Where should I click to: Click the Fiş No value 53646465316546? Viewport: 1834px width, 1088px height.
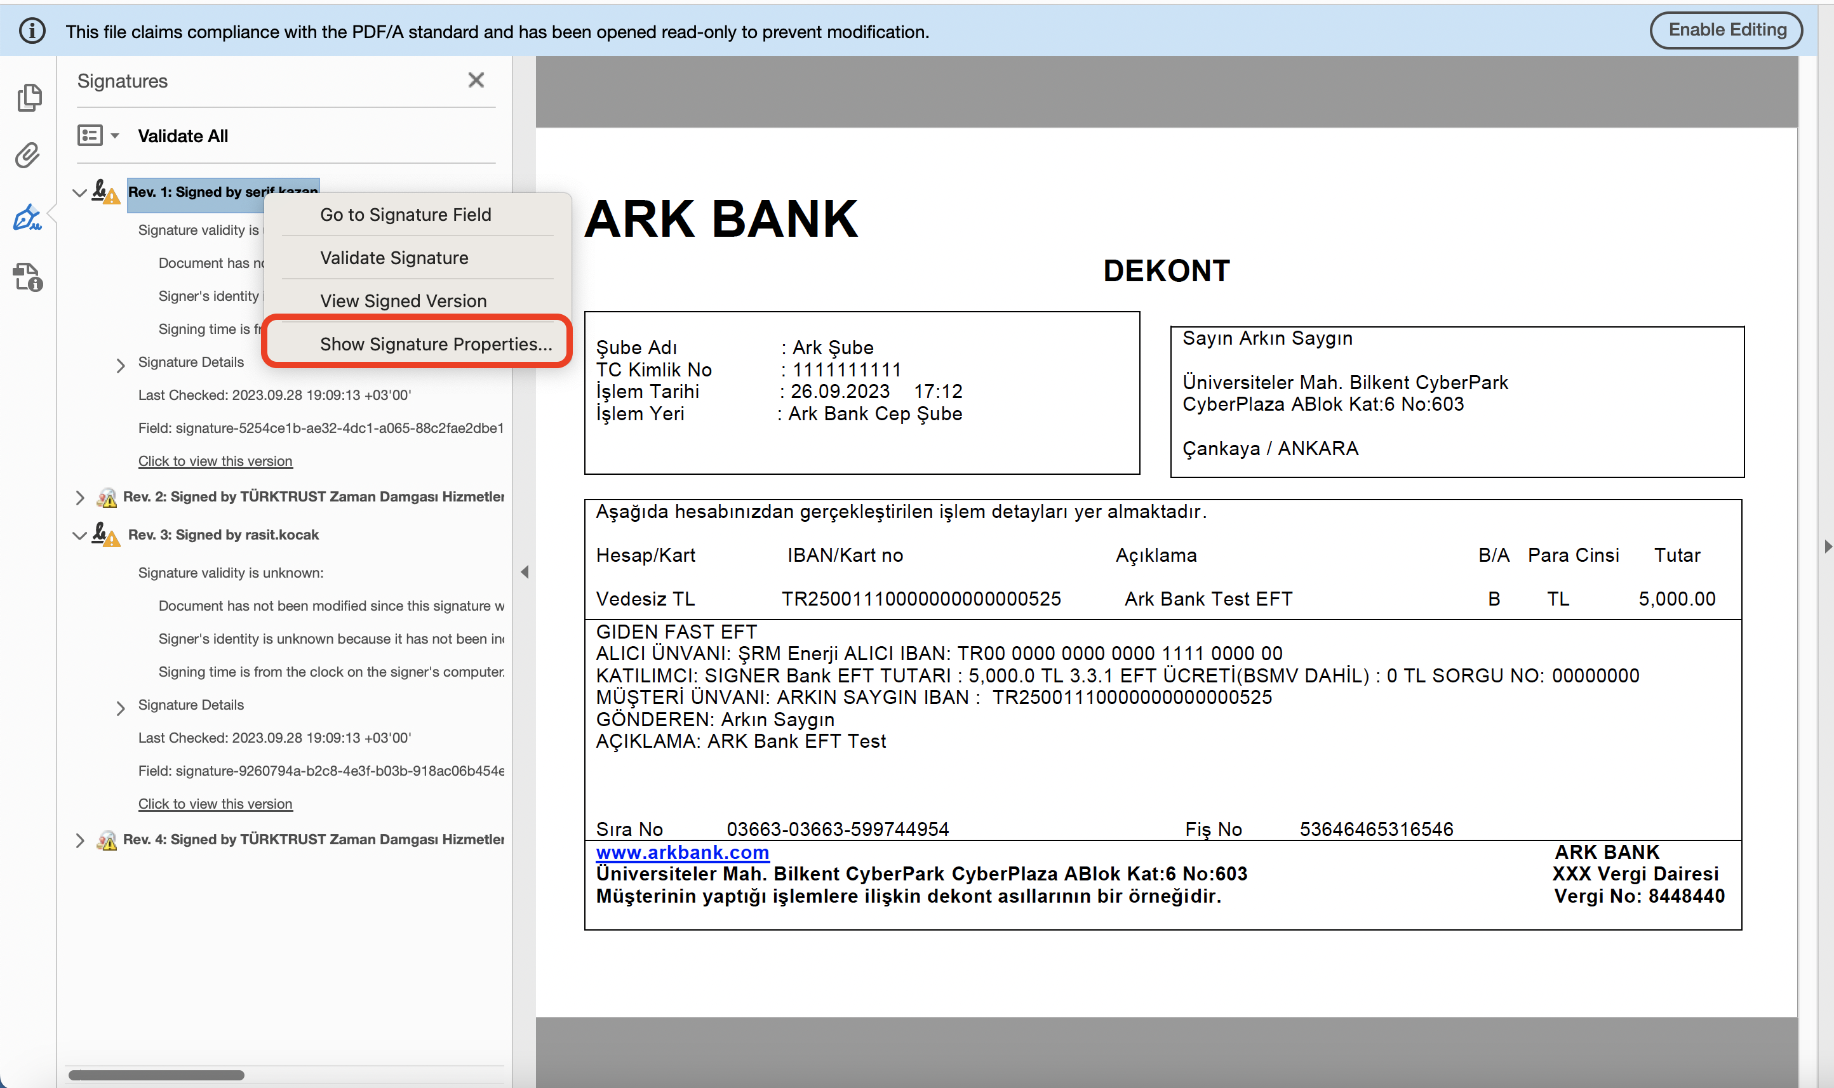click(1376, 829)
